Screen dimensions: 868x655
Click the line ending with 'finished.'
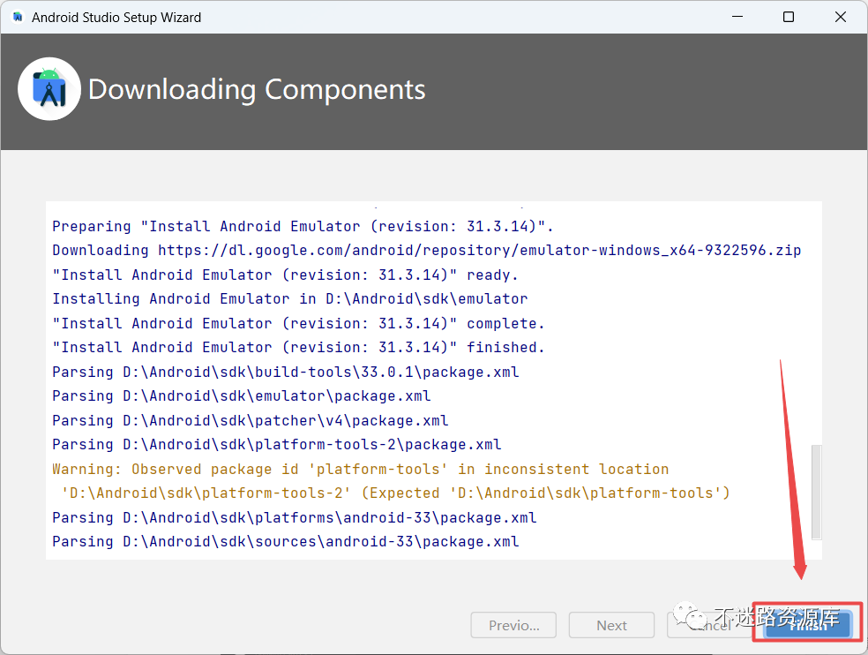click(298, 348)
